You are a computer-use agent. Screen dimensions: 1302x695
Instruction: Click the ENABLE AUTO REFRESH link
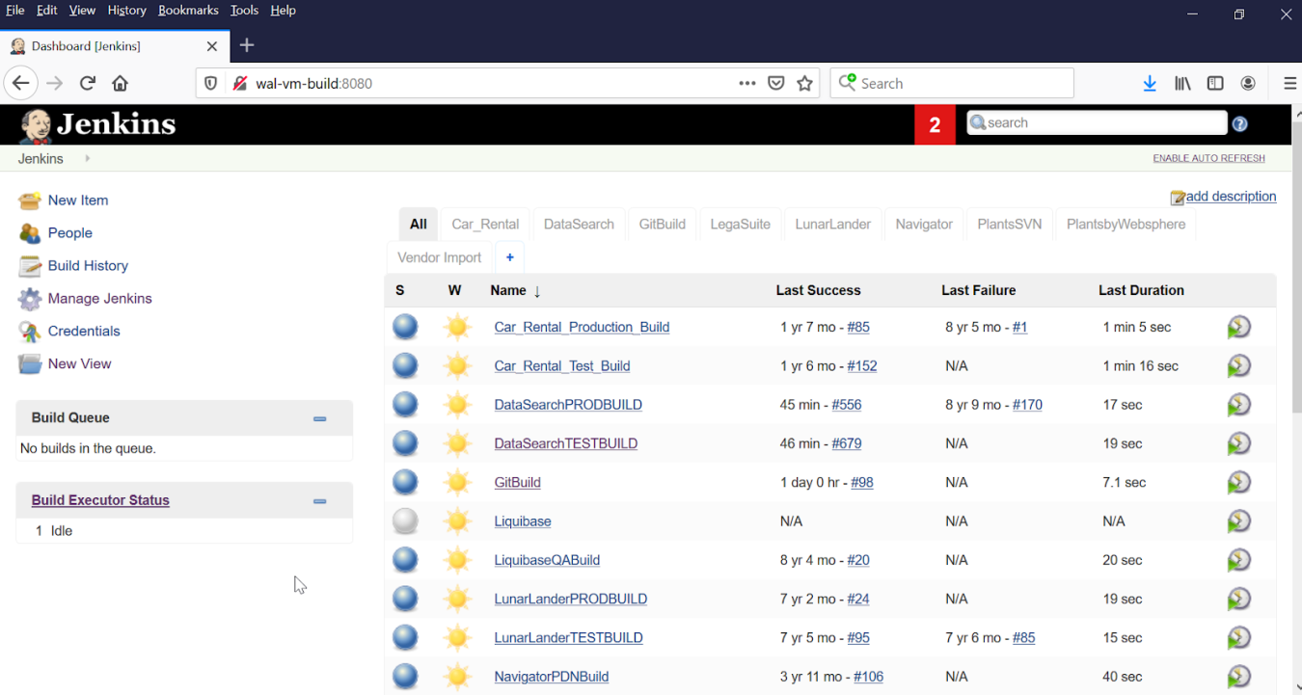pyautogui.click(x=1208, y=157)
